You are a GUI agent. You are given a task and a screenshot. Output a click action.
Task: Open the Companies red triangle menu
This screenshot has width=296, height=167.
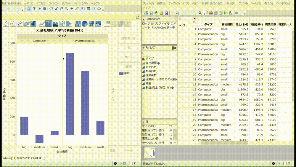144,19
